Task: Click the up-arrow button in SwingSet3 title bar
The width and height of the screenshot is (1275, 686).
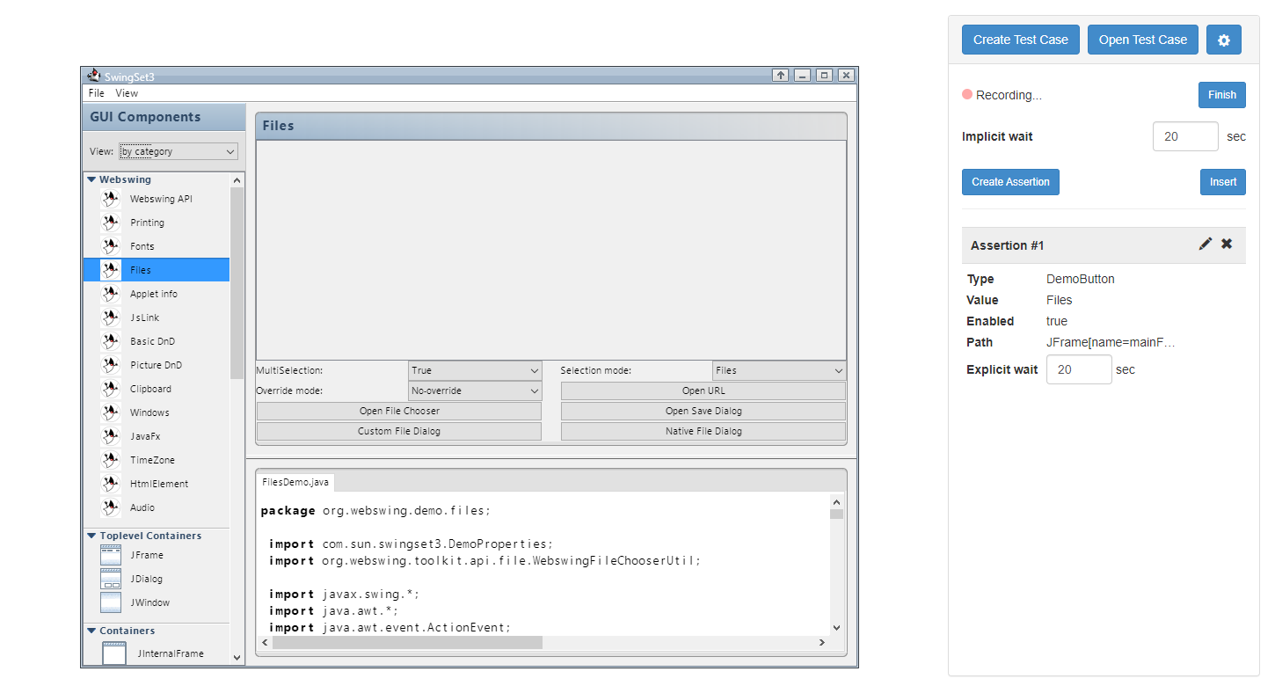Action: tap(781, 76)
